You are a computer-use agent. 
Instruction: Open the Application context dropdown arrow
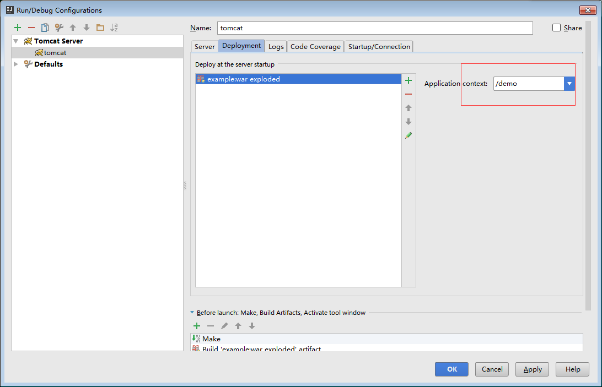click(569, 84)
